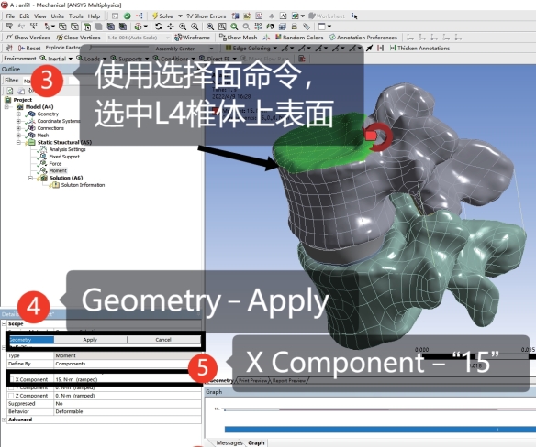Viewport: 536px width, 447px height.
Task: Toggle the X Component checkbox
Action: click(11, 379)
